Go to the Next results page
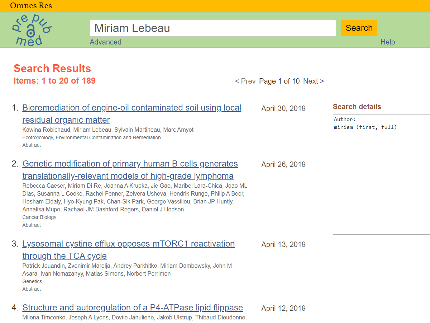430x323 pixels. pos(313,81)
